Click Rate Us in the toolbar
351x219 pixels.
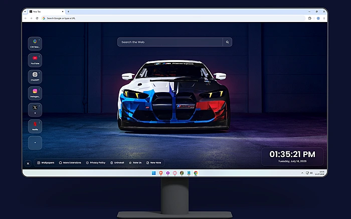coord(135,162)
